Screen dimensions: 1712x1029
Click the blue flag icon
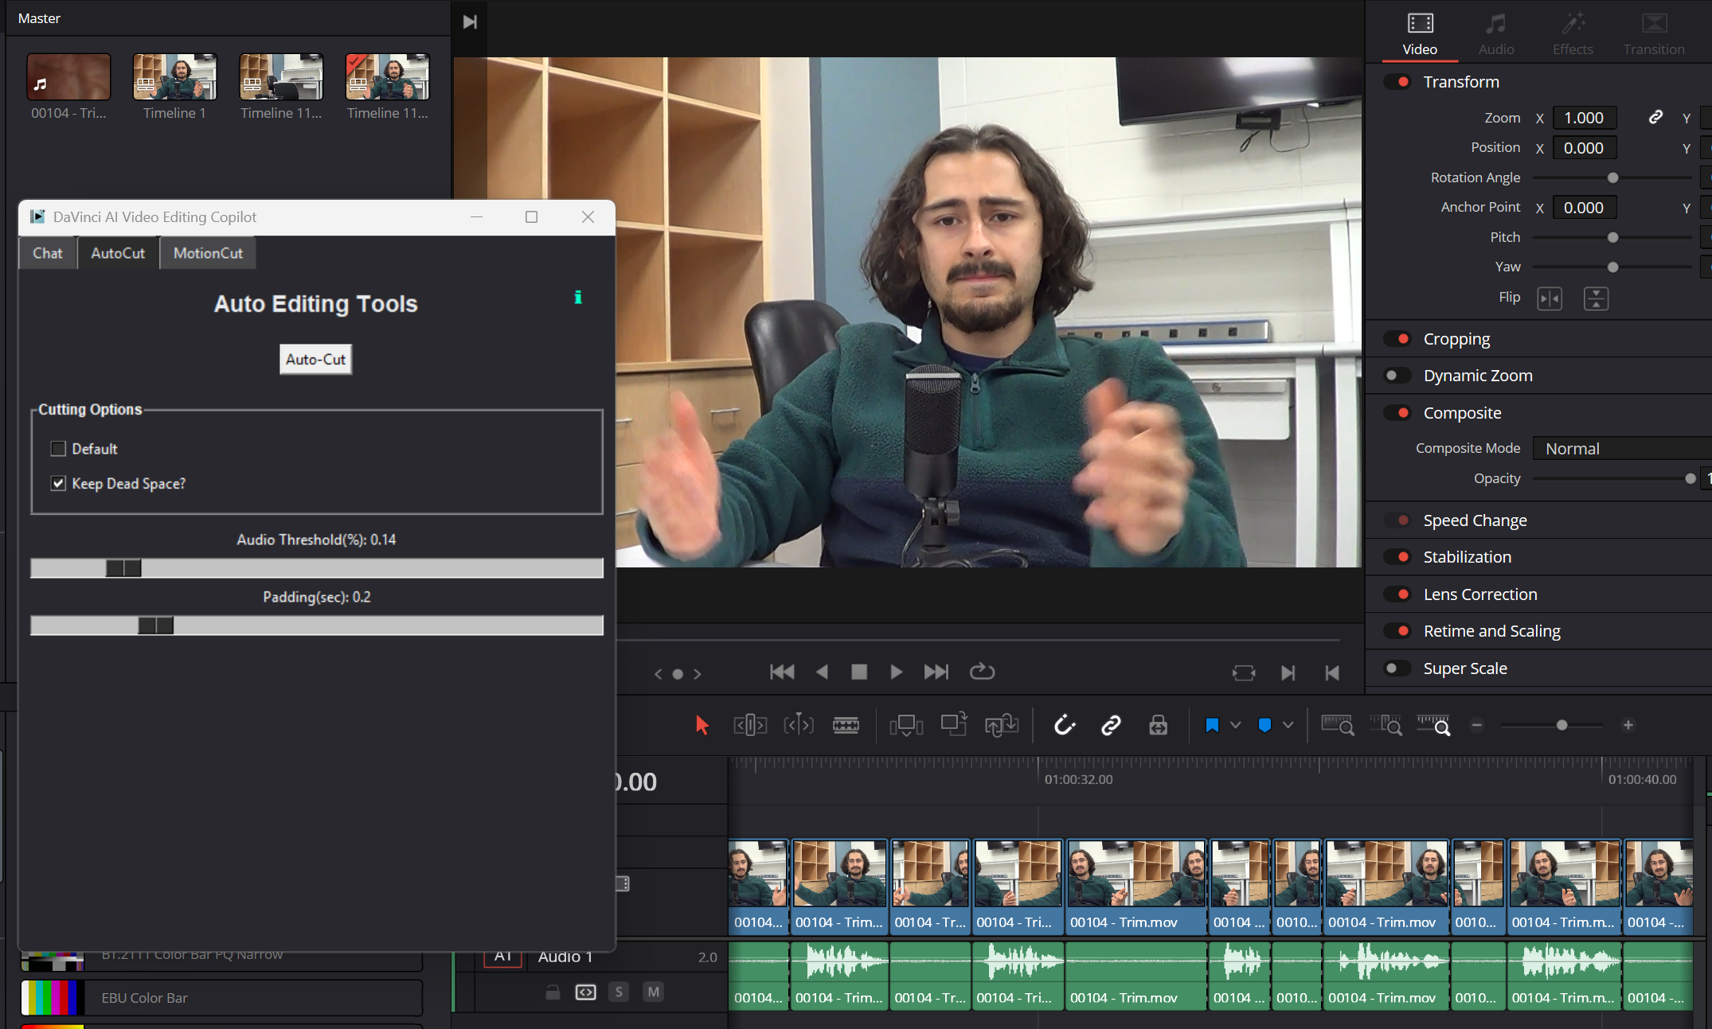click(1212, 725)
